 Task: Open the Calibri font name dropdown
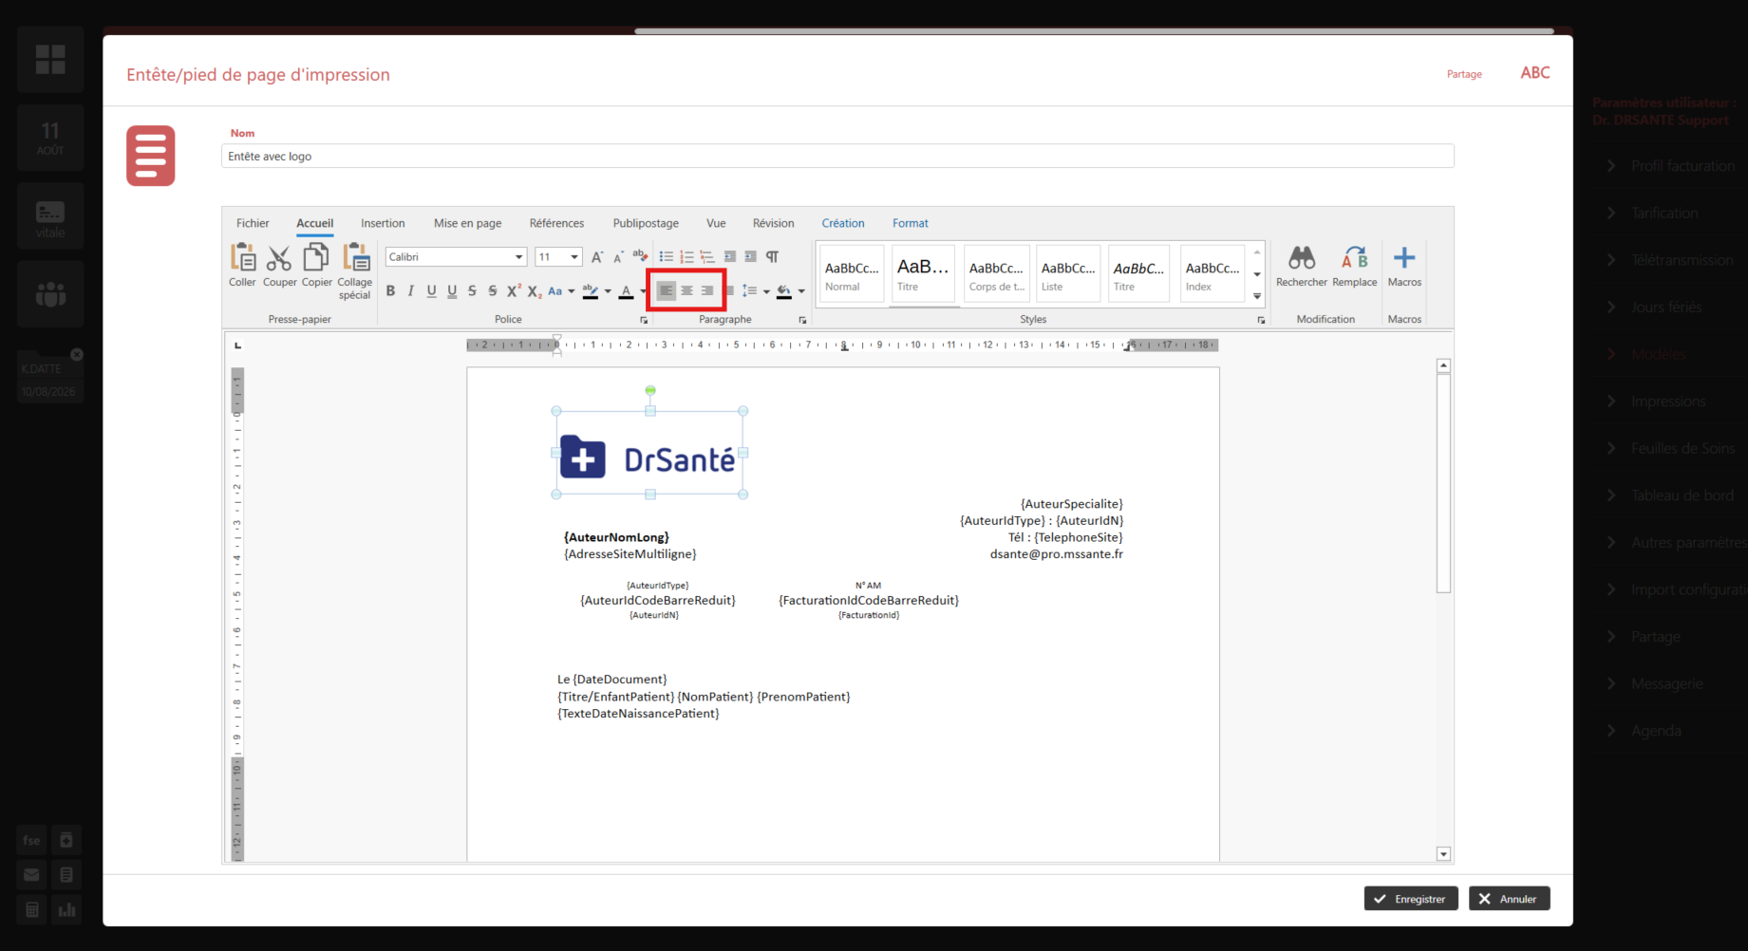click(x=518, y=257)
